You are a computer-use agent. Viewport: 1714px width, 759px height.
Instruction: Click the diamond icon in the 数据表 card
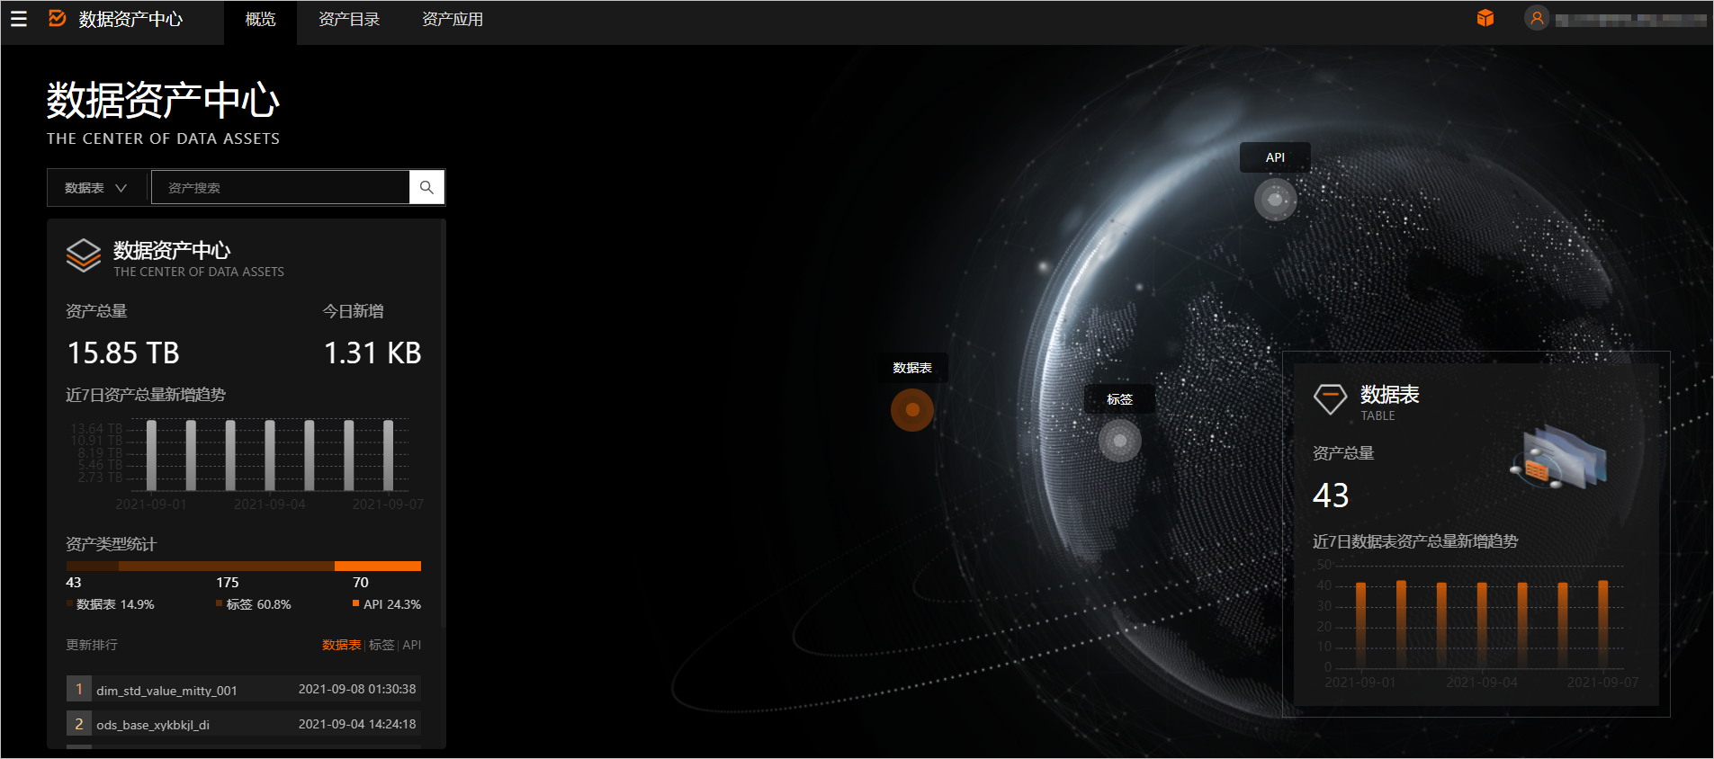coord(1330,398)
